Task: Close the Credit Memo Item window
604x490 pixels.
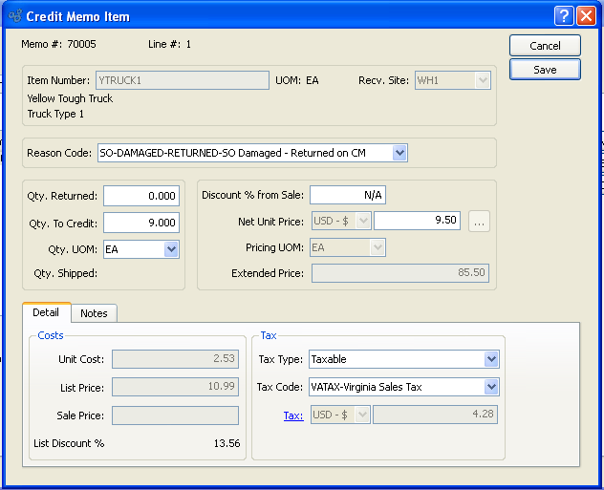Action: tap(586, 15)
